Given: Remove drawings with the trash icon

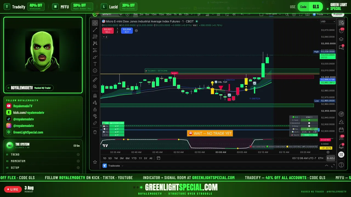Looking at the screenshot, I should point(95,132).
